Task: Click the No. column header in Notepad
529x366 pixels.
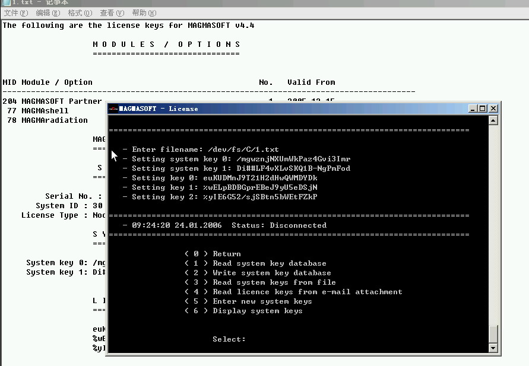Action: 266,82
